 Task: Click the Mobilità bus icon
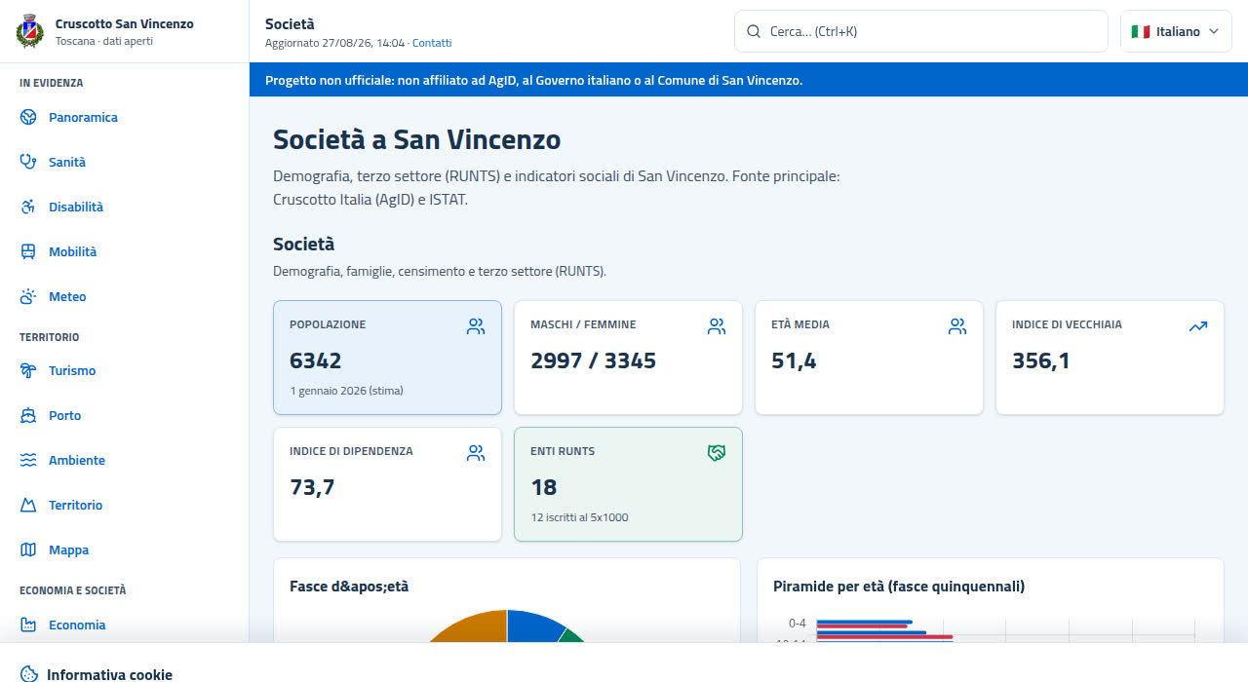pos(28,251)
